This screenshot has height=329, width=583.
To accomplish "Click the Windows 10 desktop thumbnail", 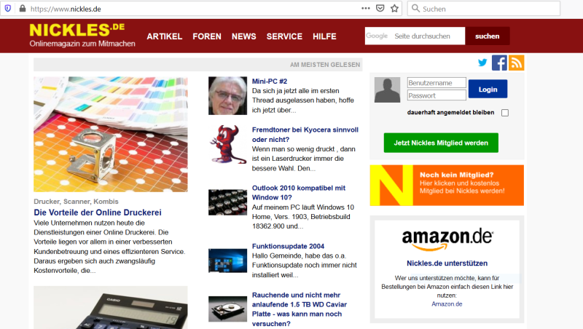I will (227, 261).
